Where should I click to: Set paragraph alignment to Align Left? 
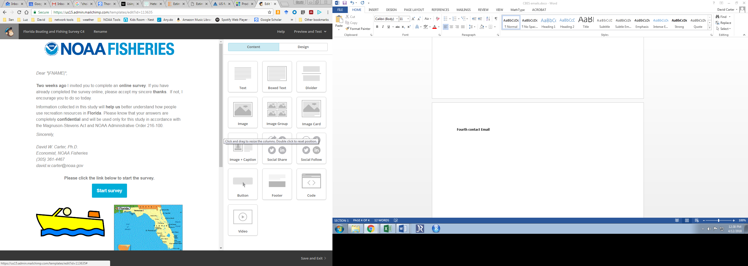pos(445,27)
